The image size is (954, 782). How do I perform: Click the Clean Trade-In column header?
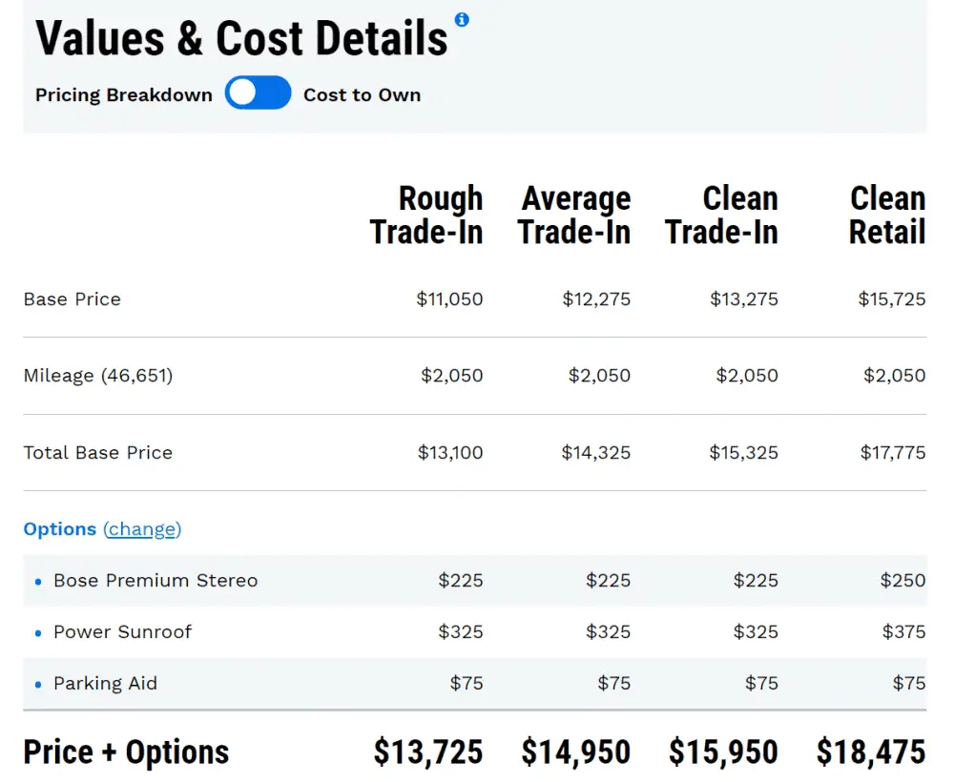coord(722,216)
